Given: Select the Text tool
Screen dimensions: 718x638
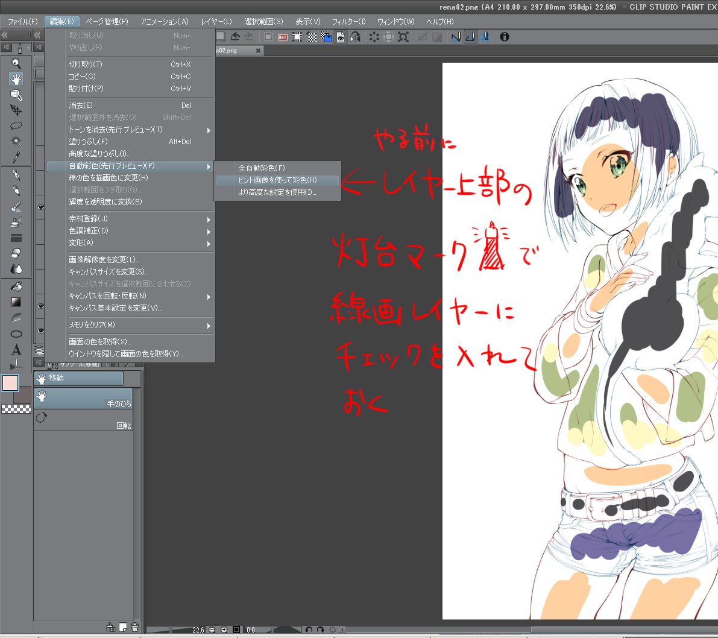Looking at the screenshot, I should click(x=16, y=350).
